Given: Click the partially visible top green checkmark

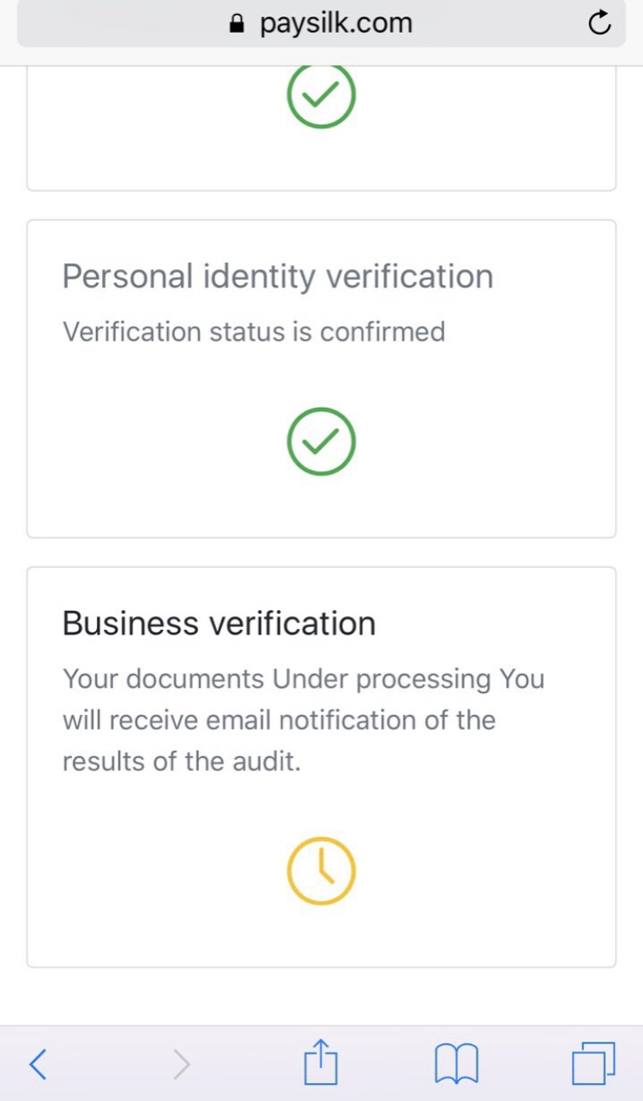Looking at the screenshot, I should [321, 95].
